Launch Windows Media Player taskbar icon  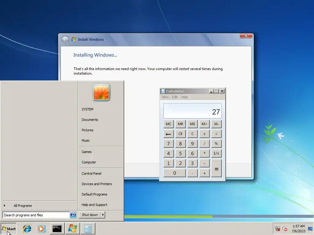click(x=42, y=229)
